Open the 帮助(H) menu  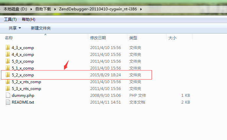coord(28,19)
